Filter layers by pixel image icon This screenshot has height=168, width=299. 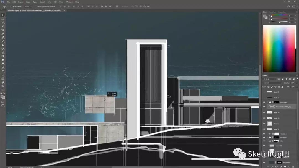(x=279, y=79)
